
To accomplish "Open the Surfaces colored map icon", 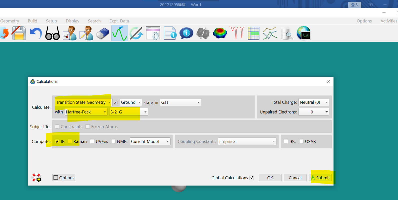I will pyautogui.click(x=220, y=33).
